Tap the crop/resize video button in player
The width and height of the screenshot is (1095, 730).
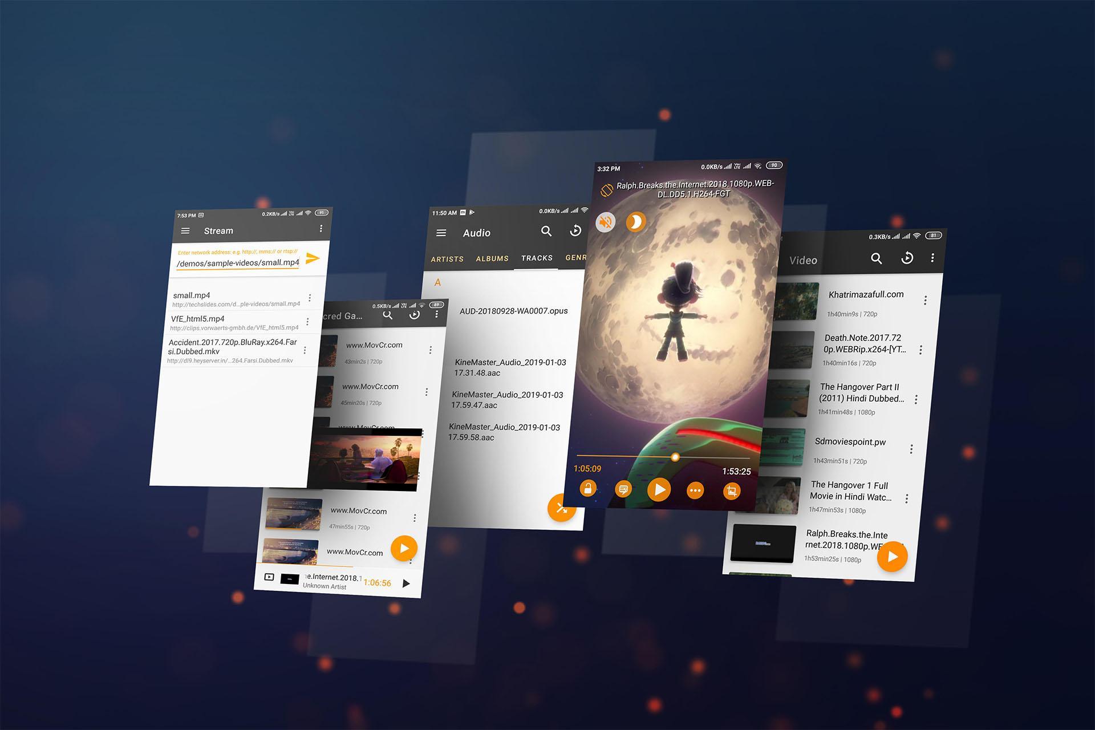coord(732,491)
